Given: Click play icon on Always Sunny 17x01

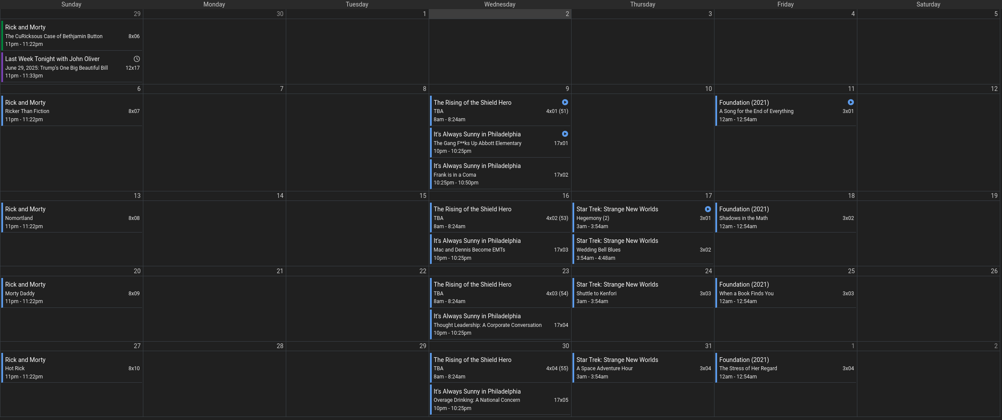Looking at the screenshot, I should [565, 134].
